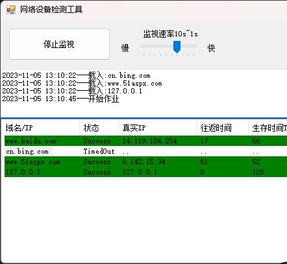This screenshot has width=287, height=264.
Task: Click log entry 载入:www.51aspx.com
Action: click(82, 83)
